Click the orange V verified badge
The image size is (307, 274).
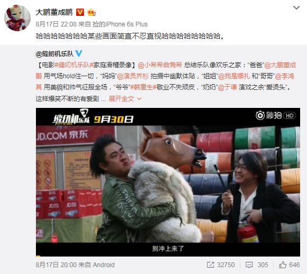click(80, 12)
